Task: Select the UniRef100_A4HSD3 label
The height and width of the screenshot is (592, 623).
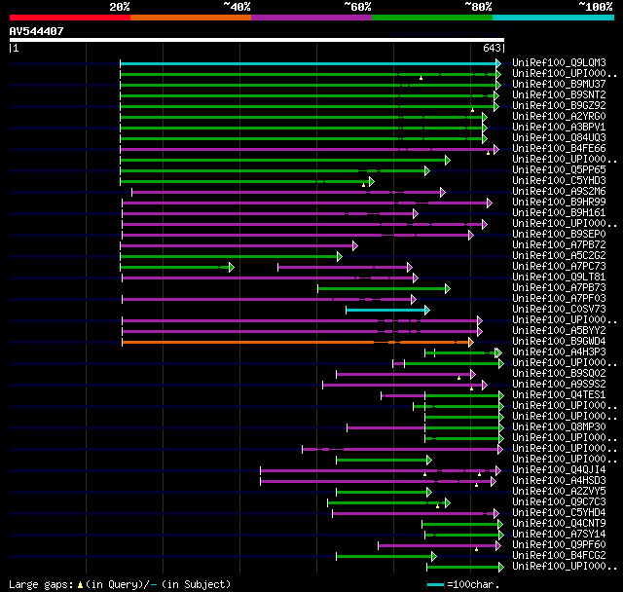Action: pos(559,481)
